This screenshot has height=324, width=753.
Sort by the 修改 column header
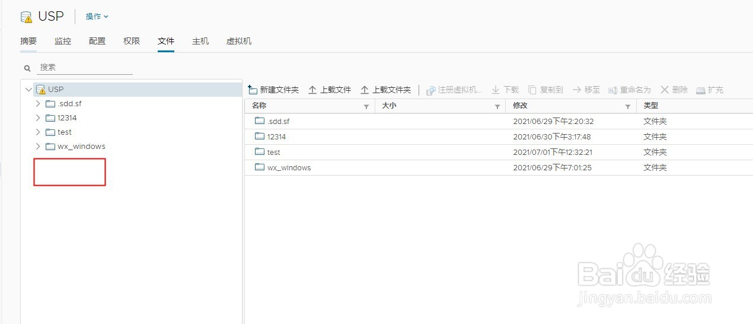pyautogui.click(x=520, y=106)
